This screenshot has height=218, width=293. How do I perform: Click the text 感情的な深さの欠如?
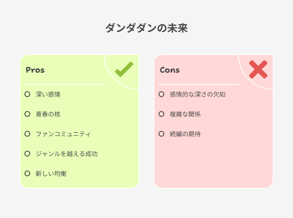(x=197, y=95)
